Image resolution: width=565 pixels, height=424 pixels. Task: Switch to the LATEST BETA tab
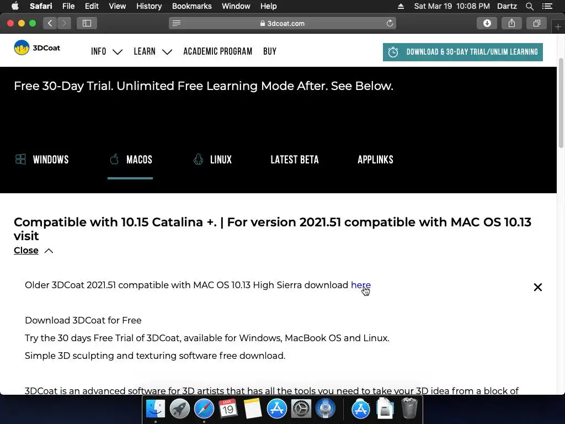(295, 160)
